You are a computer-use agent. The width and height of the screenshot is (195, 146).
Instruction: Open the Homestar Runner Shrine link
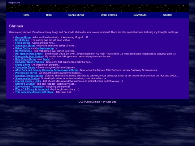30,62
